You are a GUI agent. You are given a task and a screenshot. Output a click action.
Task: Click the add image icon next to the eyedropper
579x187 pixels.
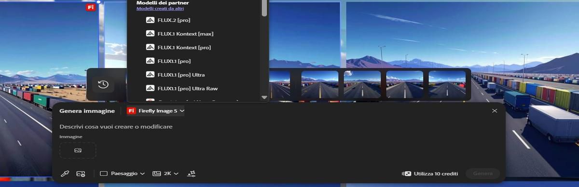tap(81, 174)
